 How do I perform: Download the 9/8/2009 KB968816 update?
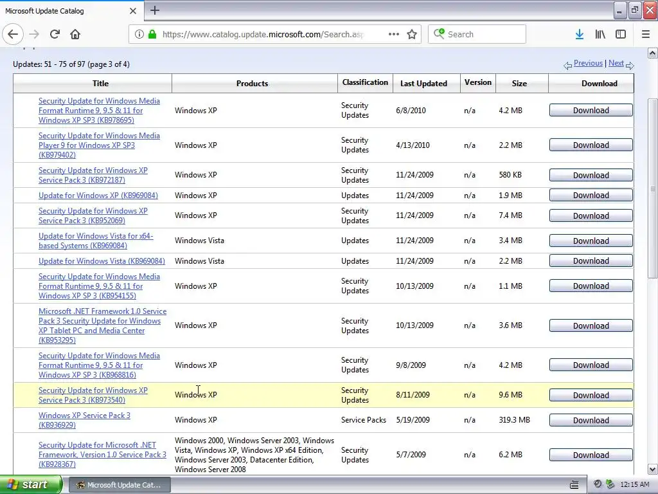[591, 365]
